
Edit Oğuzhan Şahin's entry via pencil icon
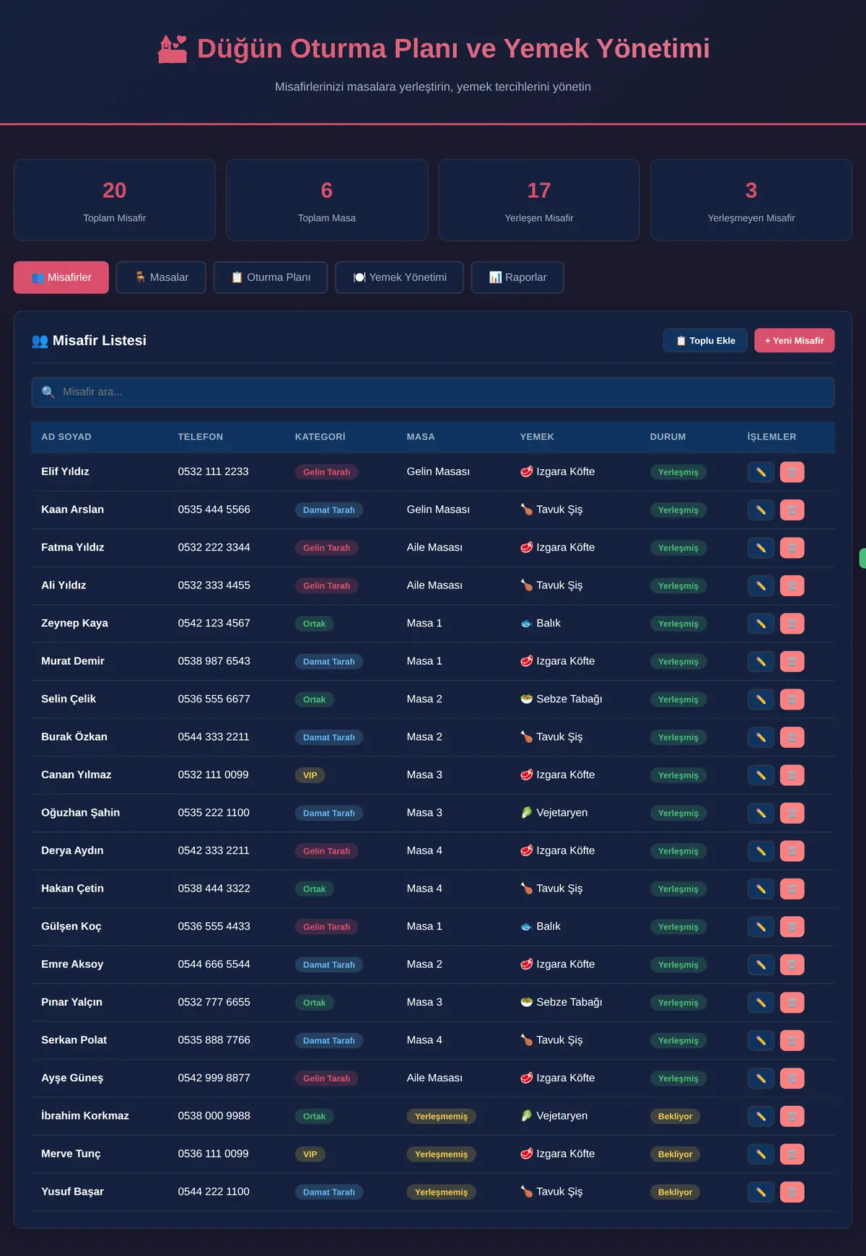761,813
